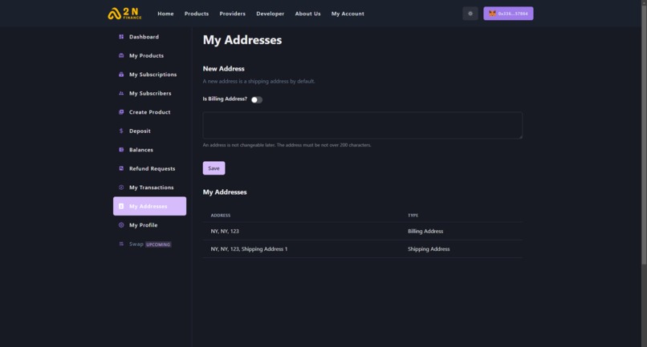The image size is (647, 347).
Task: Open the My Account menu item
Action: coord(348,14)
